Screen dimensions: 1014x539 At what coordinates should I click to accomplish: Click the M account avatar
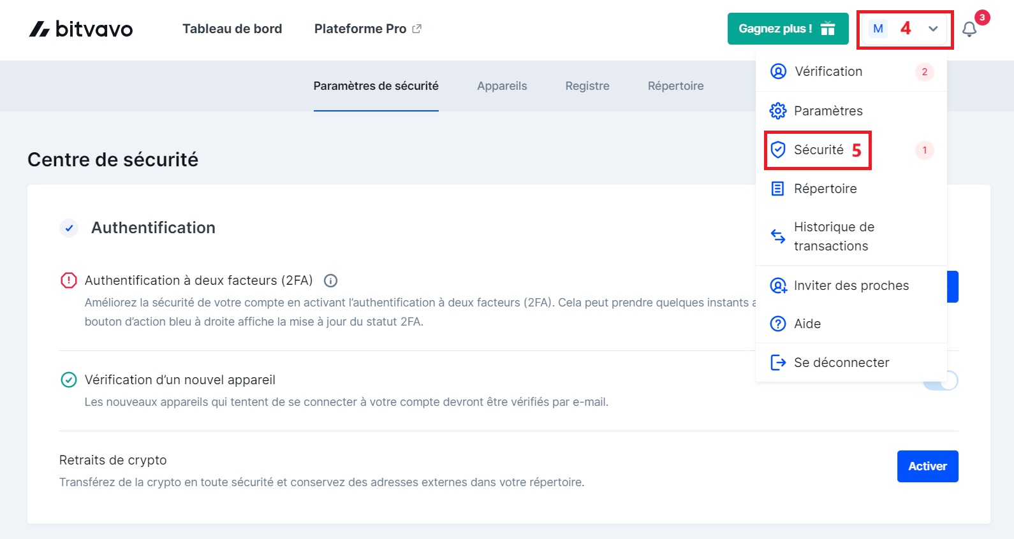(x=878, y=29)
